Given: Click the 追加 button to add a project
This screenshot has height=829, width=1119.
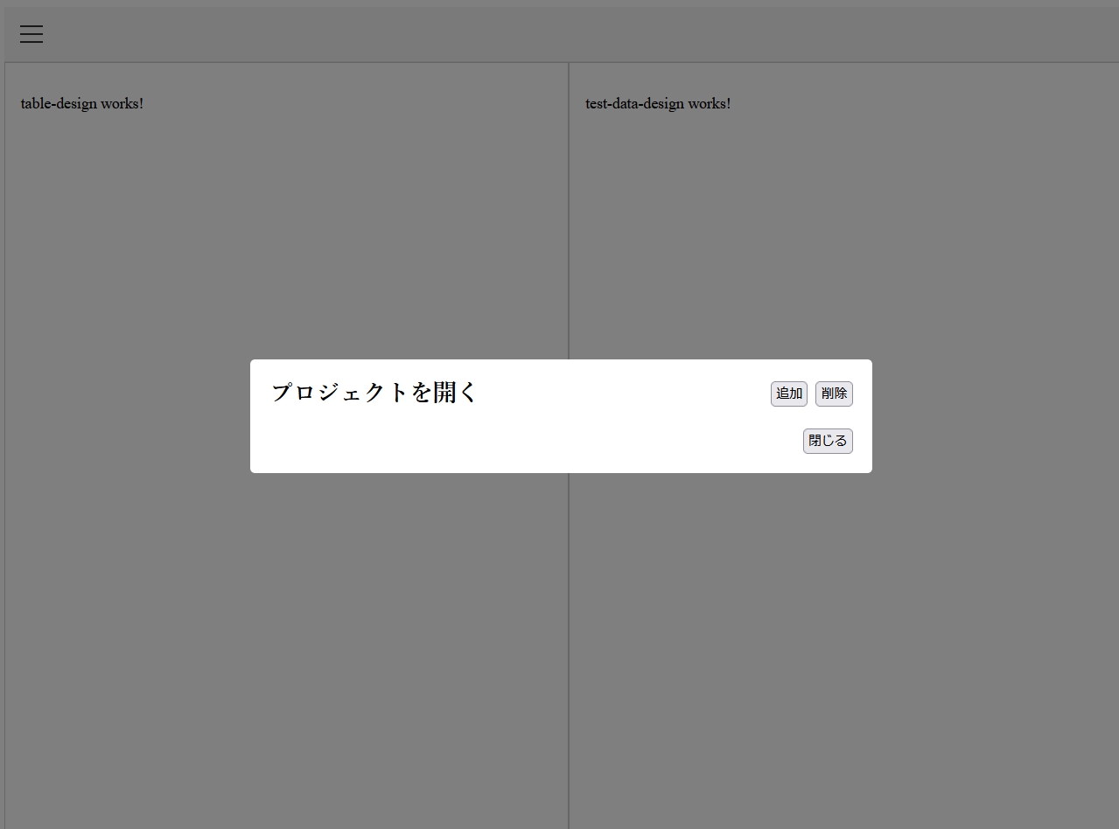Looking at the screenshot, I should [x=788, y=394].
